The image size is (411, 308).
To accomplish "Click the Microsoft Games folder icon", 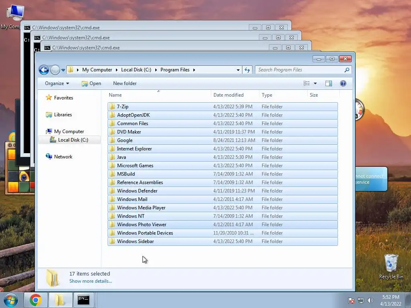I will 112,165.
